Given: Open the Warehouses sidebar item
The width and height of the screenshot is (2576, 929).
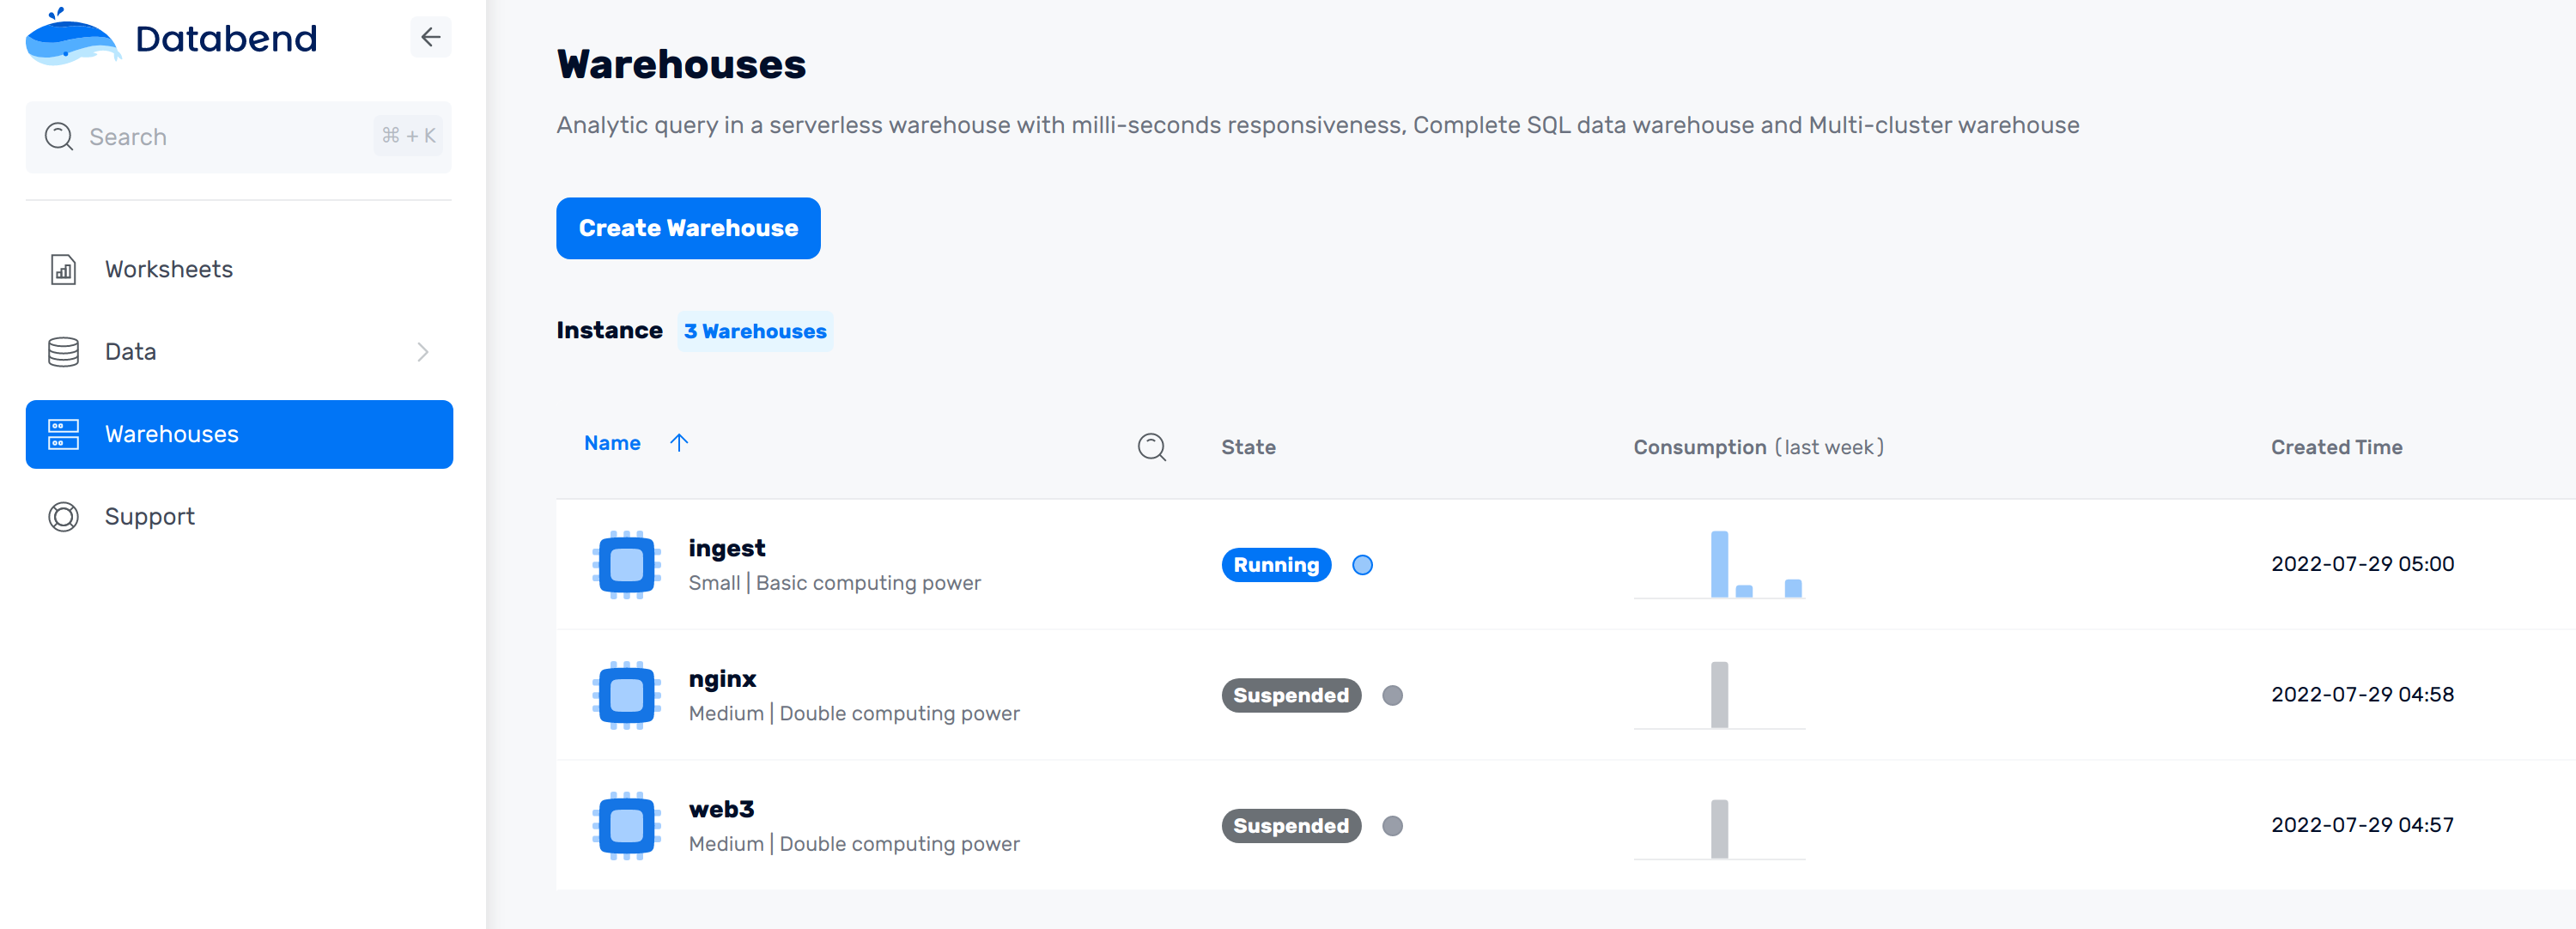Looking at the screenshot, I should (239, 434).
